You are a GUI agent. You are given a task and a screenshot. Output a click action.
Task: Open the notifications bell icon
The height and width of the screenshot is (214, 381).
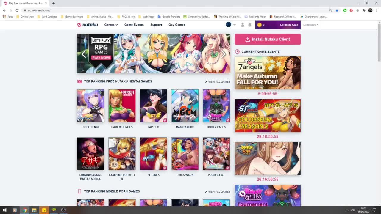[250, 25]
